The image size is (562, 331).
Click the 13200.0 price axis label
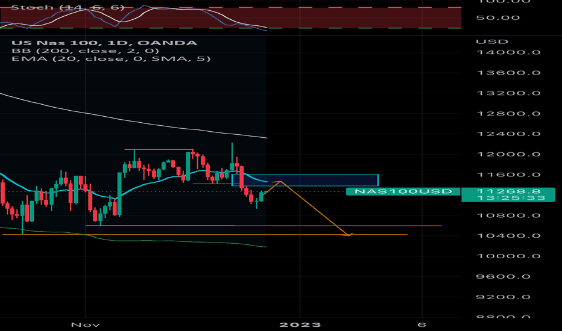pos(508,93)
